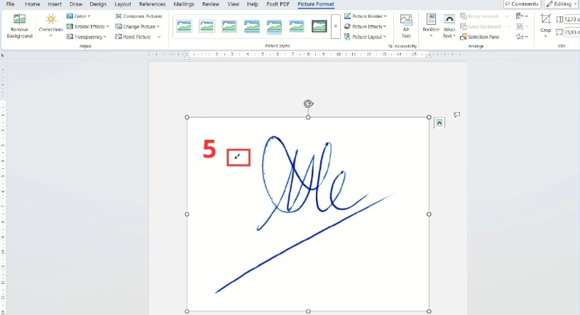Open the Editing mode button
580x315 pixels.
click(562, 4)
